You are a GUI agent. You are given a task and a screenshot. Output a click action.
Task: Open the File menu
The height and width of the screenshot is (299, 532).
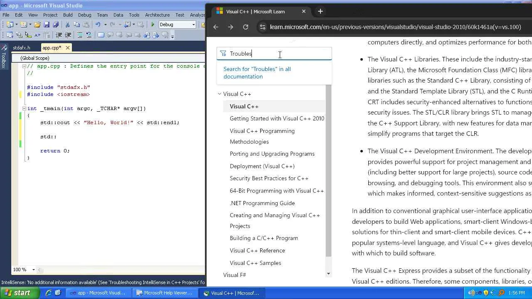pos(6,15)
